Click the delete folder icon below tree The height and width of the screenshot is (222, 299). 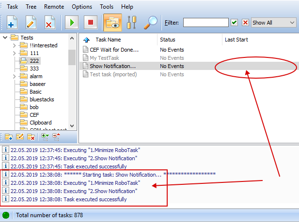click(x=31, y=137)
